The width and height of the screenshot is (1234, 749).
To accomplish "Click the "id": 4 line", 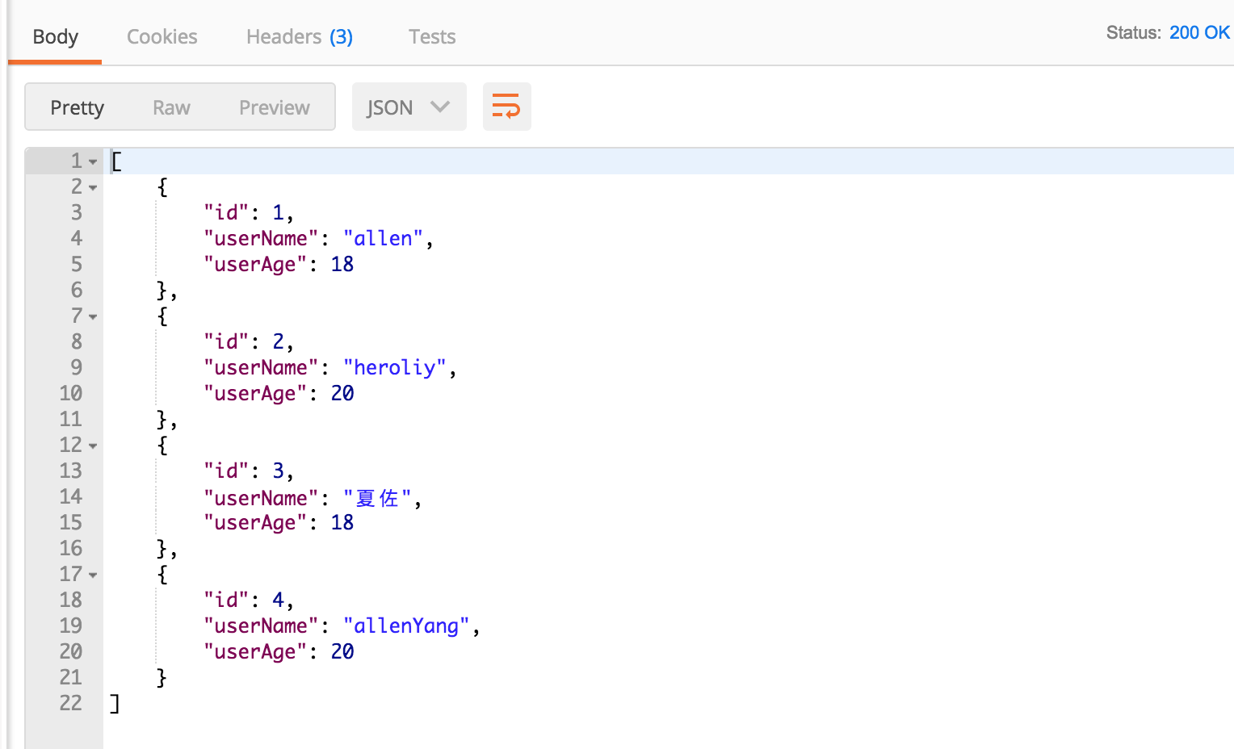I will [x=249, y=600].
